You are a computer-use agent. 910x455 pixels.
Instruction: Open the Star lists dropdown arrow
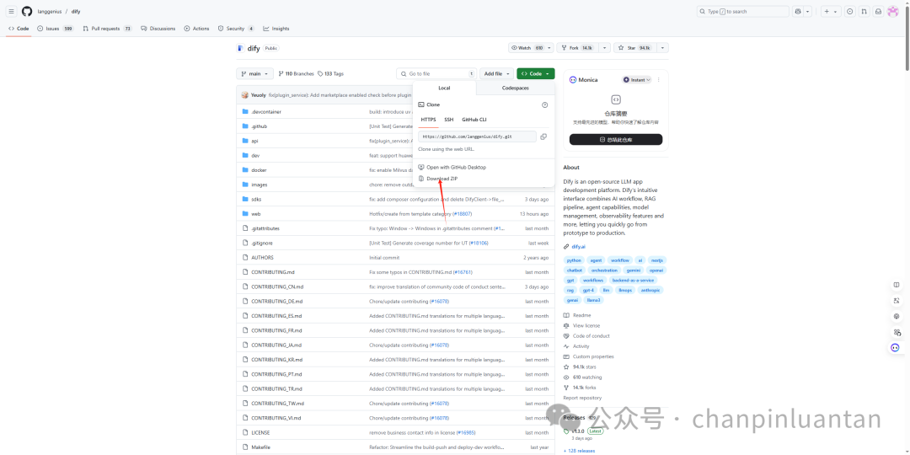tap(663, 47)
